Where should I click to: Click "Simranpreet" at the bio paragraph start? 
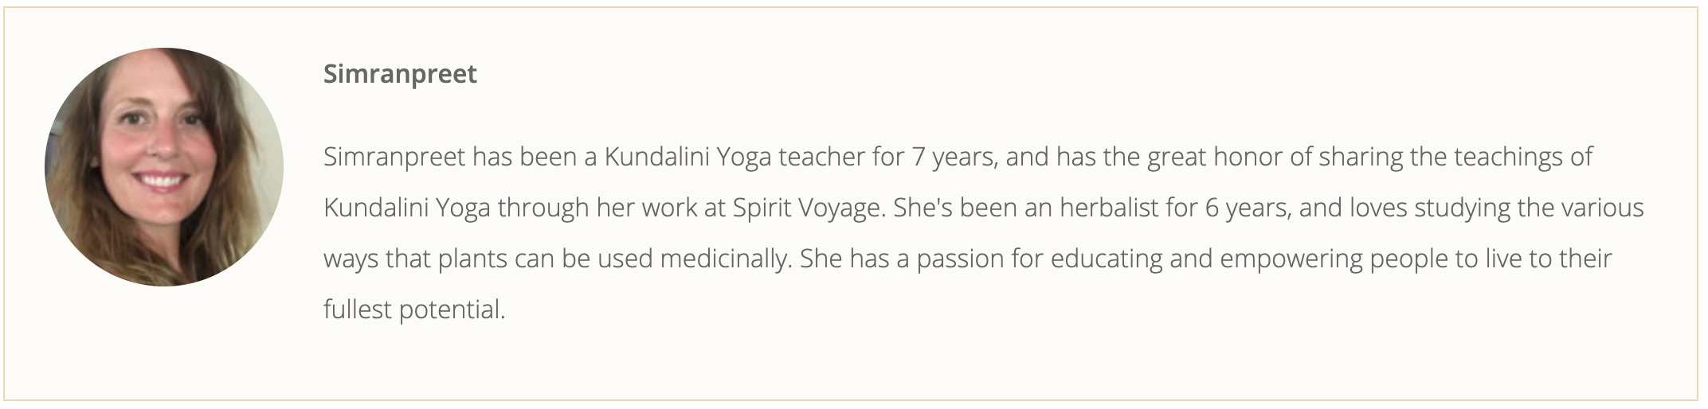(x=394, y=158)
